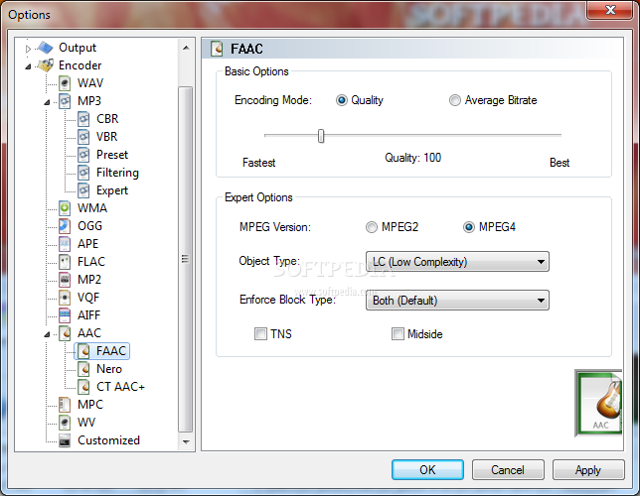
Task: Click the AAC format icon in tree
Action: pos(65,333)
